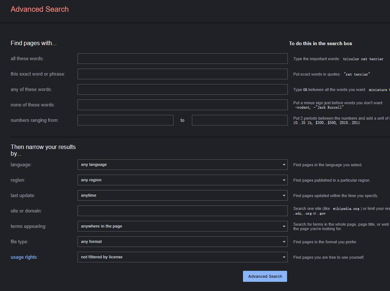Click the hint 'Put a minus sign just before words'
This screenshot has width=390, height=291.
338,103
